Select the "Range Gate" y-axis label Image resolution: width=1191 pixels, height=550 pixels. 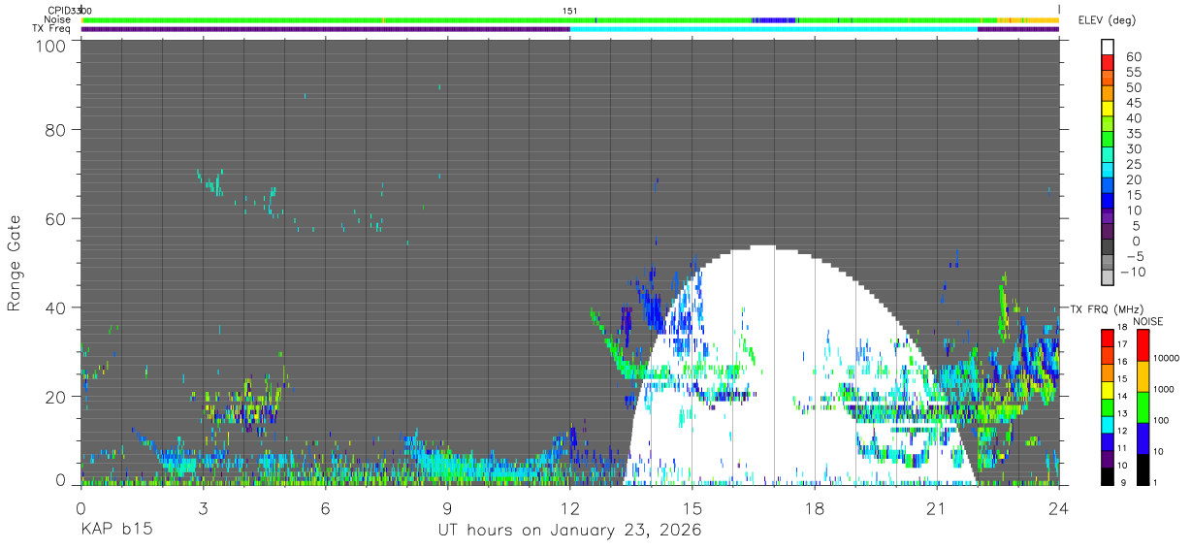(15, 264)
